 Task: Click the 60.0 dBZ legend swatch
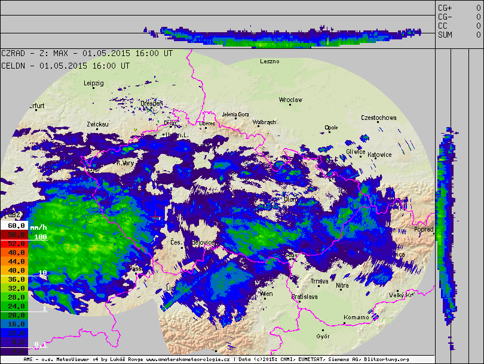(15, 226)
